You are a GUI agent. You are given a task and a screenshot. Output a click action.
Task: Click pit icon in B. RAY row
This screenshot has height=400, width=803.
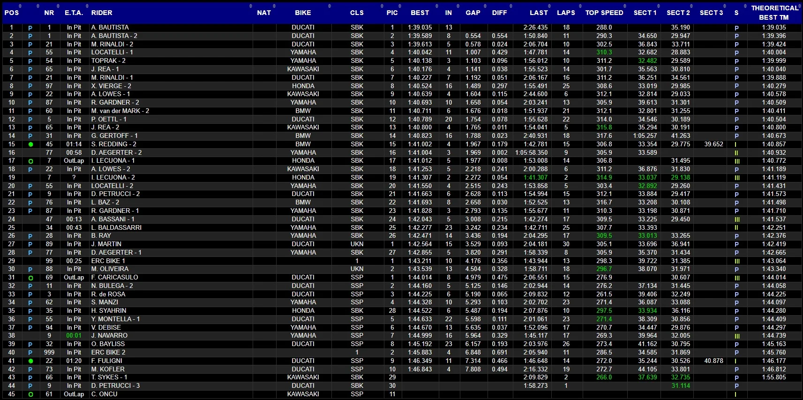[x=30, y=236]
